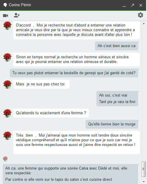Click the small faded rose read-indicator avatar
147x184 pixels.
coord(5,159)
